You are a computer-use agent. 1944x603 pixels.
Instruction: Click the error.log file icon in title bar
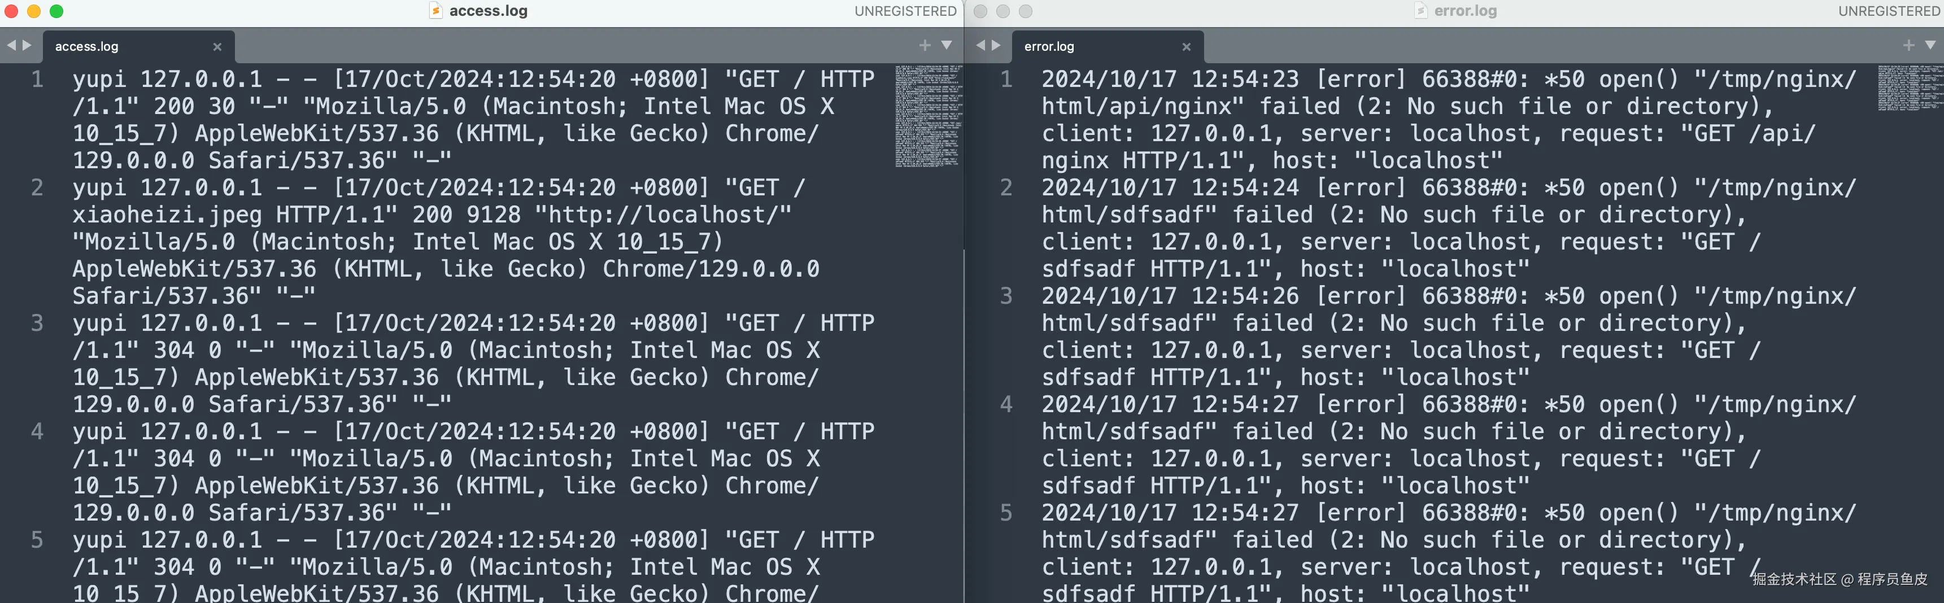(x=1420, y=11)
